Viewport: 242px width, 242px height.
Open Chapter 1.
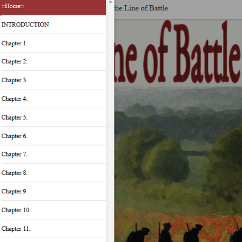click(53, 43)
